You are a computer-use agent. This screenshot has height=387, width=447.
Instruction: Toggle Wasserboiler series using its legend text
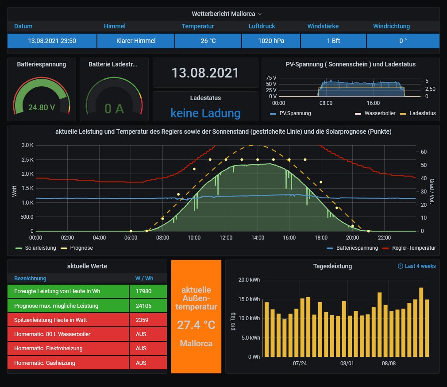pos(380,113)
